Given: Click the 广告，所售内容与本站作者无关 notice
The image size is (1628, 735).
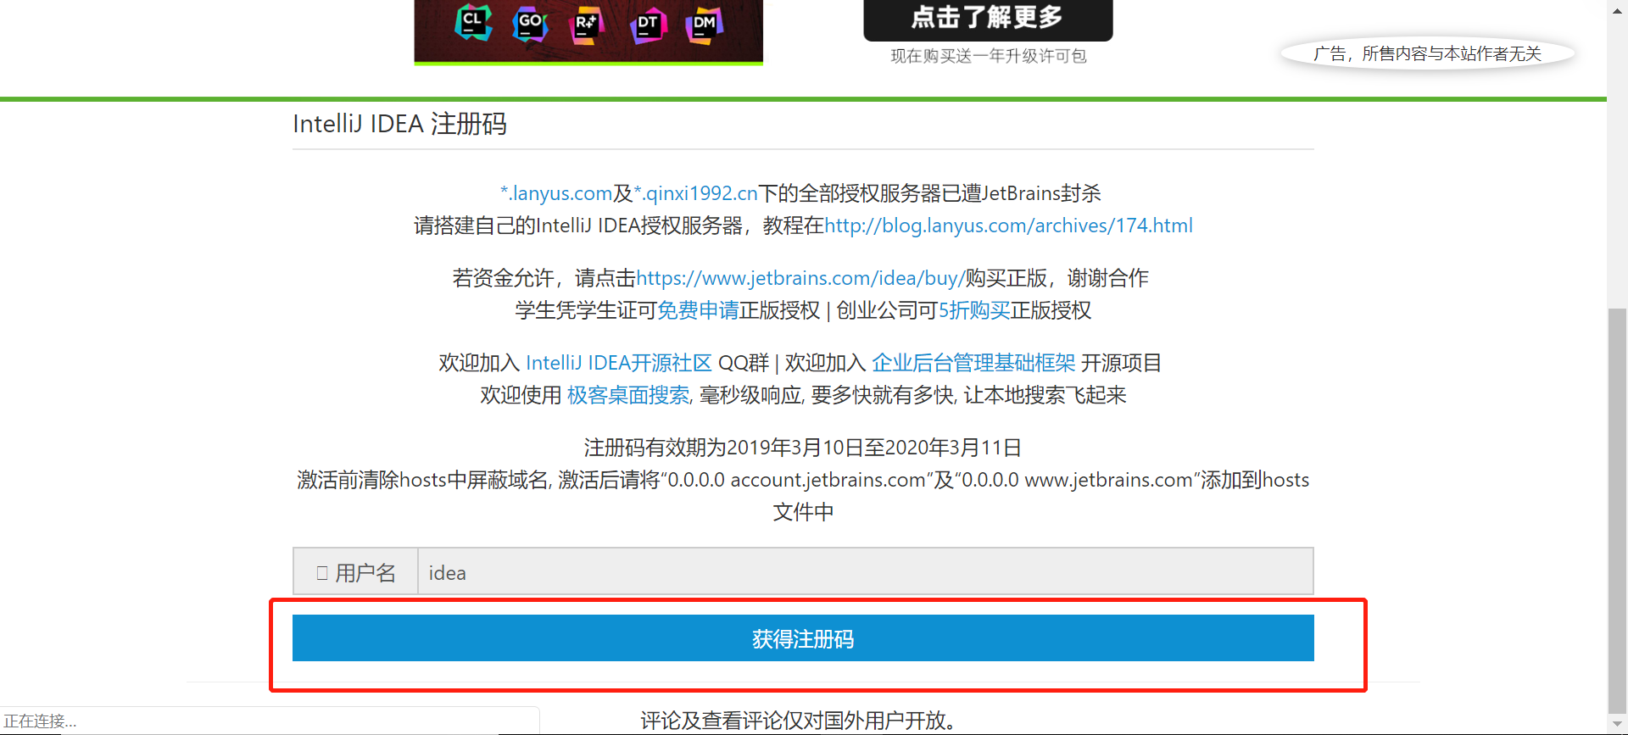Looking at the screenshot, I should pyautogui.click(x=1427, y=54).
